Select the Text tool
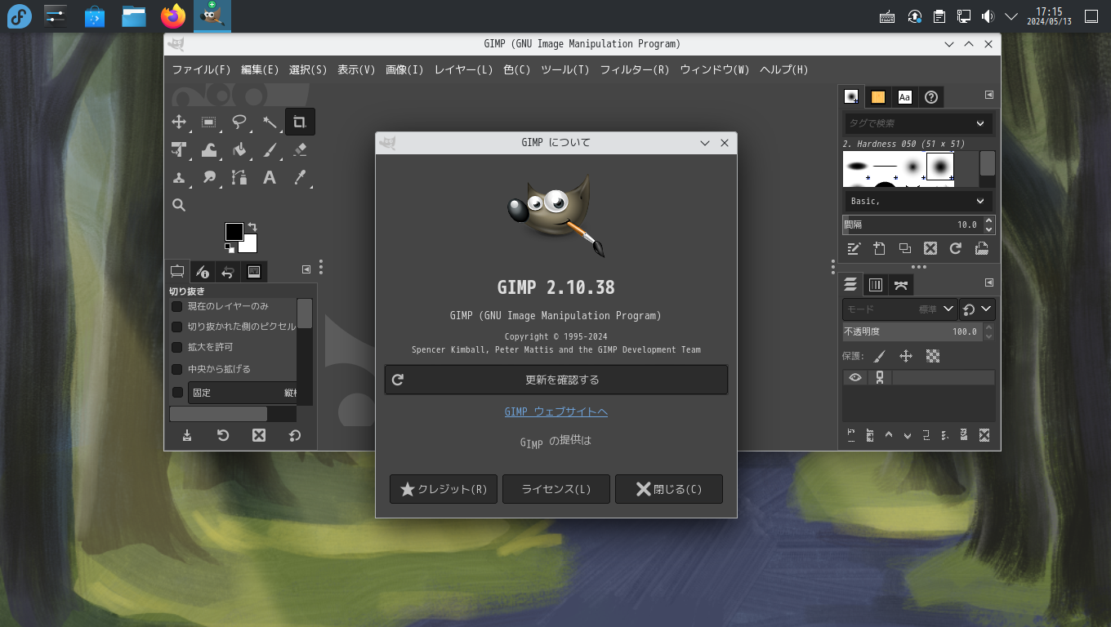This screenshot has width=1111, height=627. tap(269, 177)
